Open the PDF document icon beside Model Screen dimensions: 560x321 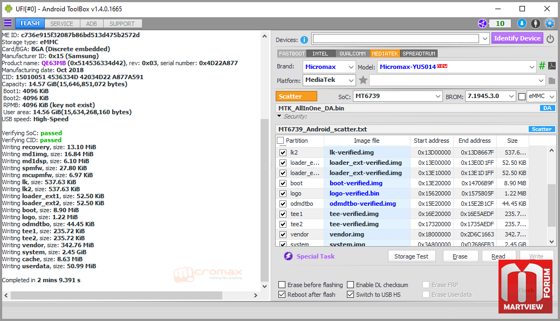pyautogui.click(x=552, y=66)
